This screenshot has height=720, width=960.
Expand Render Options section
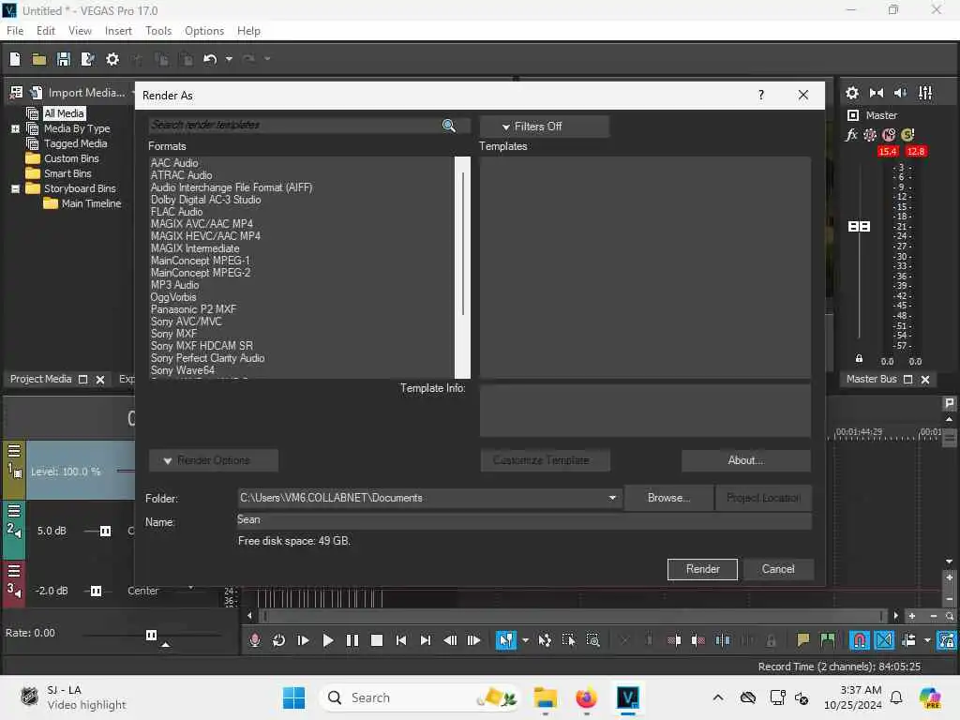[x=214, y=460]
